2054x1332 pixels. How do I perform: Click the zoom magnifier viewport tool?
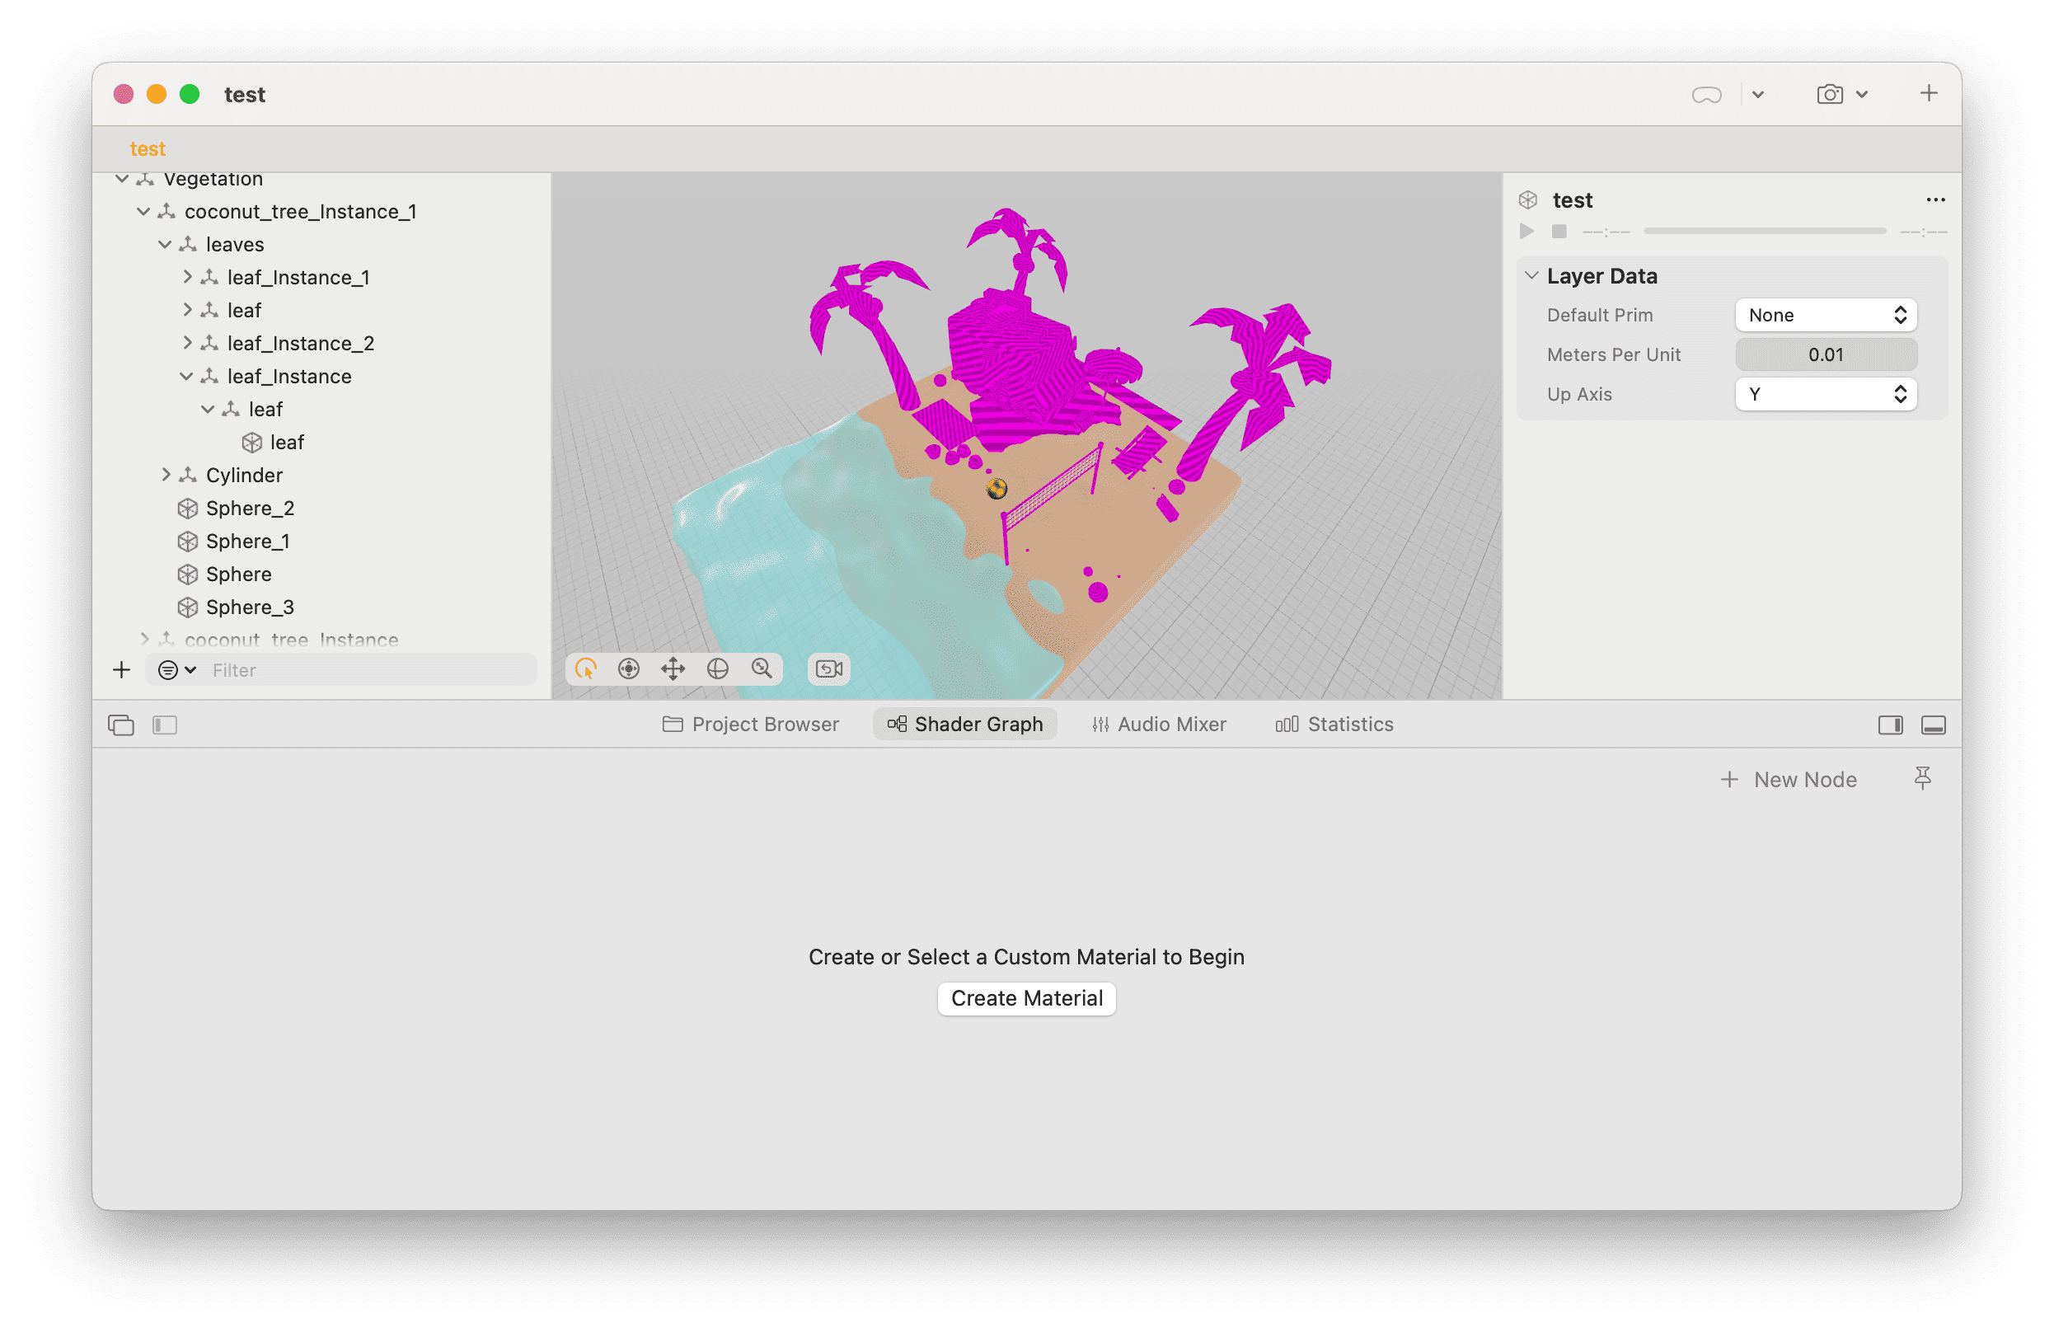(762, 669)
